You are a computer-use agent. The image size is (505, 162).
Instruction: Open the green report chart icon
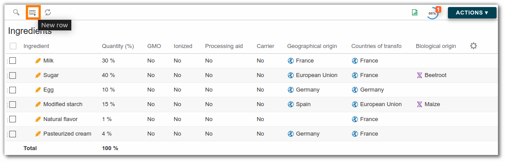tap(415, 12)
